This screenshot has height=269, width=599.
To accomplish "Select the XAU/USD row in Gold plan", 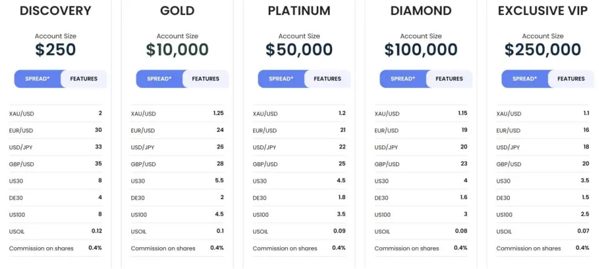I will tap(177, 114).
